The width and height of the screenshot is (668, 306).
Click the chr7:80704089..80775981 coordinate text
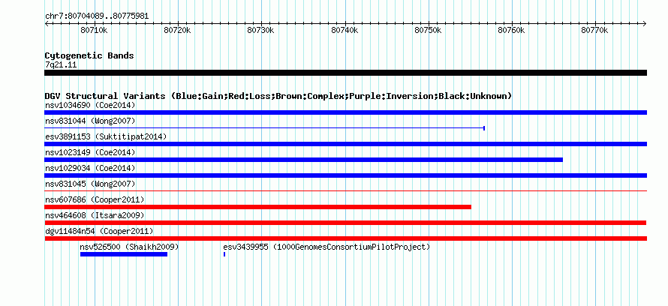tap(97, 16)
